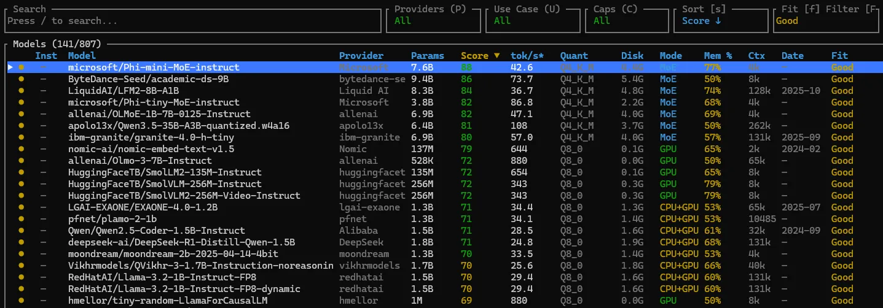883x308 pixels.
Task: Click the Models (141/807) panel title
Action: (x=57, y=44)
